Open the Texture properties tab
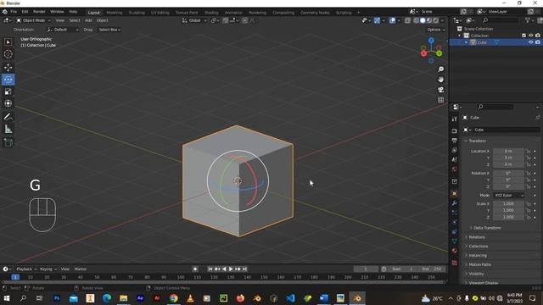This screenshot has height=305, width=543. [x=455, y=263]
